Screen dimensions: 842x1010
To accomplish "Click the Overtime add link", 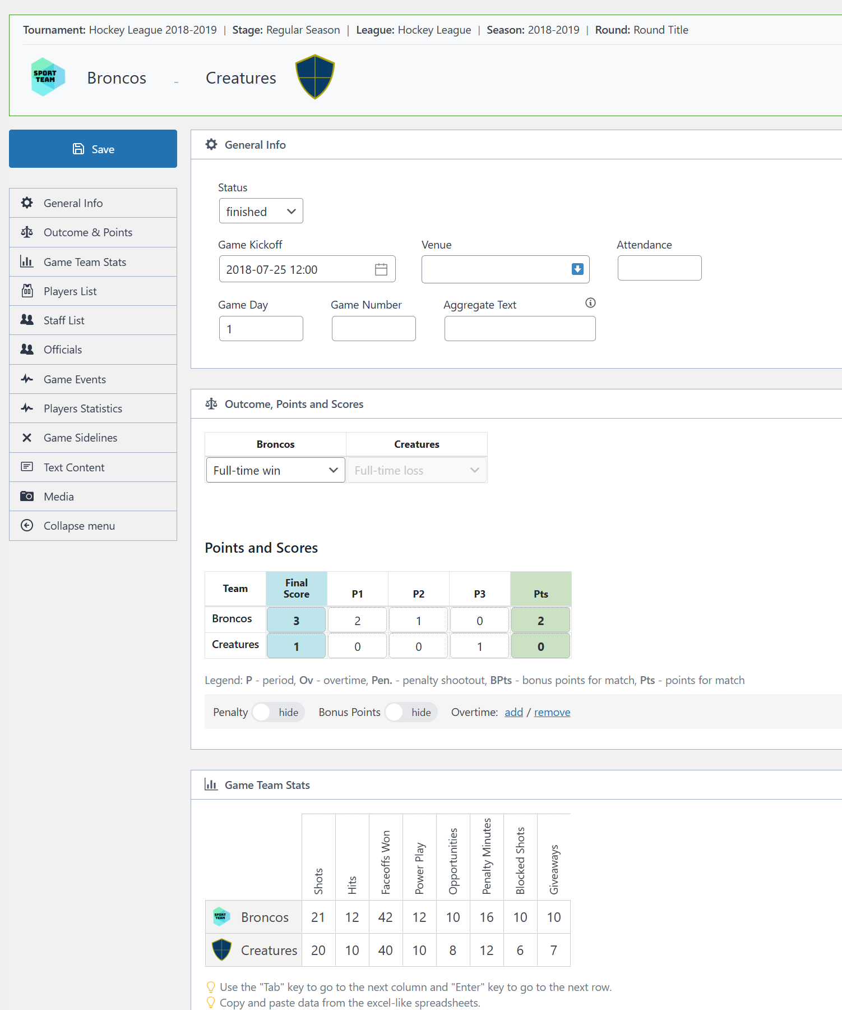I will click(513, 712).
